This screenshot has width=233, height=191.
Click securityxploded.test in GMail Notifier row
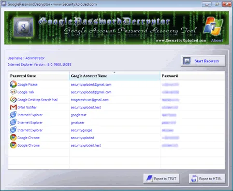pyautogui.click(x=86, y=107)
